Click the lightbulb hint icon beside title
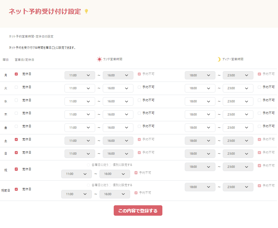278x228 pixels. pyautogui.click(x=86, y=11)
